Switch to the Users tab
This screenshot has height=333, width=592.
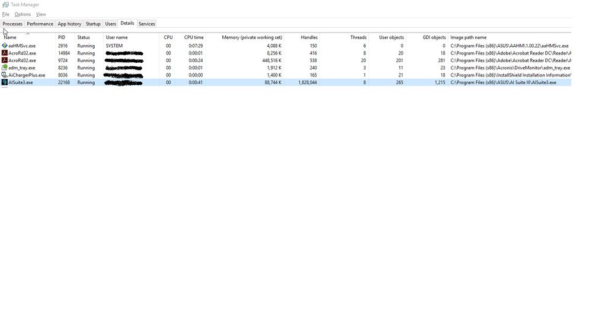110,24
